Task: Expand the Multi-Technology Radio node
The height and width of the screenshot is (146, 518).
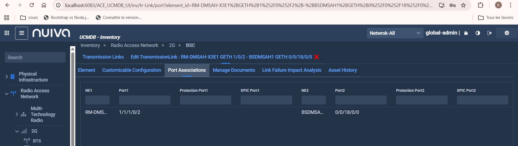Action: click(x=17, y=114)
